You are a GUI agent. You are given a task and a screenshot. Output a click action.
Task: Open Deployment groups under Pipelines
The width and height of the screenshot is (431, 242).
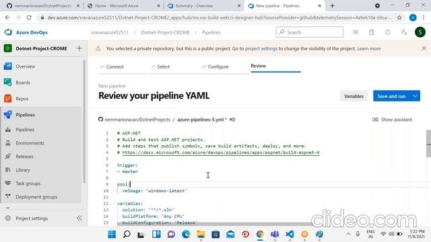pos(36,197)
